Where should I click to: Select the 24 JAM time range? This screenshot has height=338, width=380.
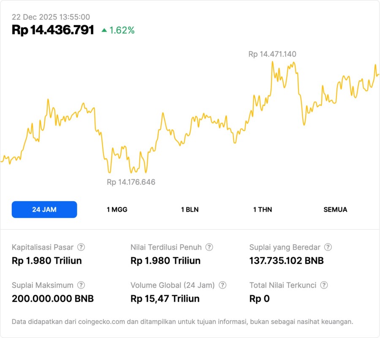[44, 210]
